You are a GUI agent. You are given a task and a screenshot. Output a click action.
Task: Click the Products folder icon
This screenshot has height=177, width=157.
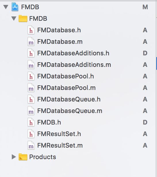pos(23,157)
